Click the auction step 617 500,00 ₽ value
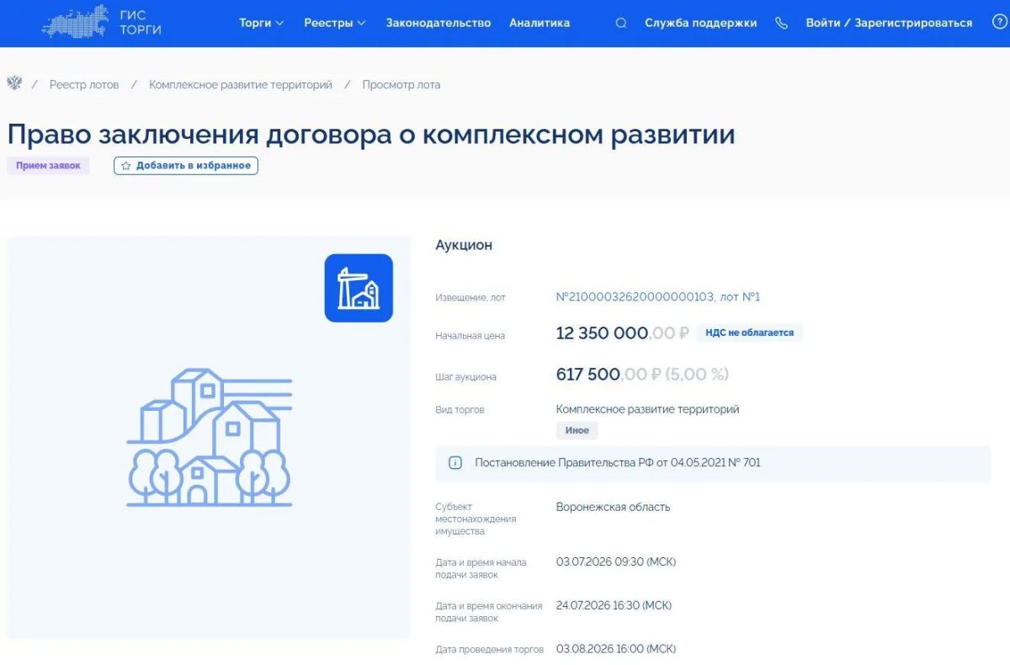This screenshot has height=665, width=1010. (x=642, y=375)
